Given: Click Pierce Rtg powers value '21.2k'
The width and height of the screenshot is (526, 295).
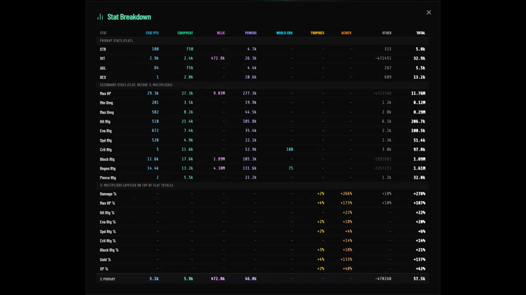Looking at the screenshot, I should point(251,177).
